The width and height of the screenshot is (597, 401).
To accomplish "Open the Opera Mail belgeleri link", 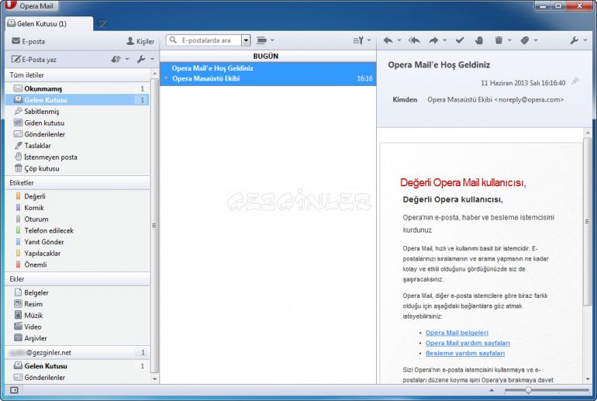I will 457,333.
